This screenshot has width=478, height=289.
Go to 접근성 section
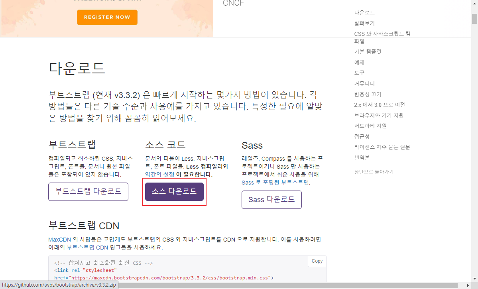(x=362, y=136)
